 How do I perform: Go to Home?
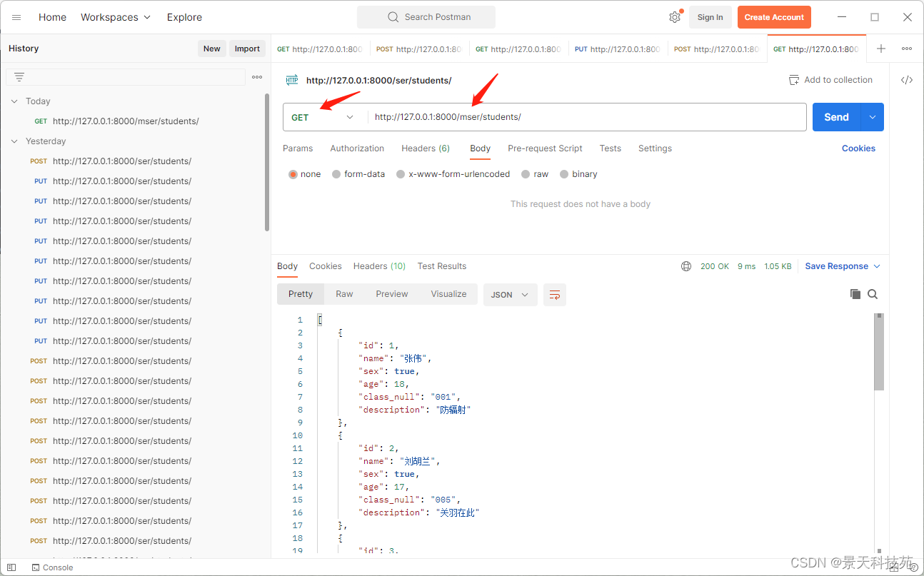(52, 17)
